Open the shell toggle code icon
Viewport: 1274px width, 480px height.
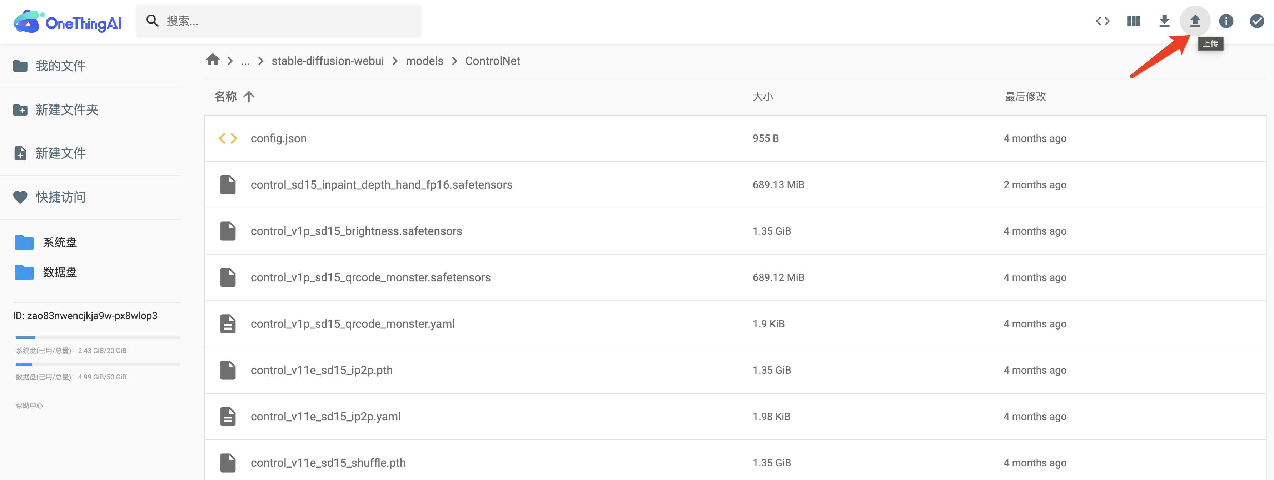pos(1103,21)
